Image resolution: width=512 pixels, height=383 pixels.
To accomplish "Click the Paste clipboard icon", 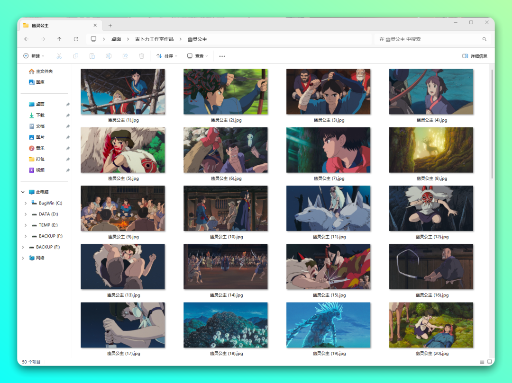I will pos(92,56).
